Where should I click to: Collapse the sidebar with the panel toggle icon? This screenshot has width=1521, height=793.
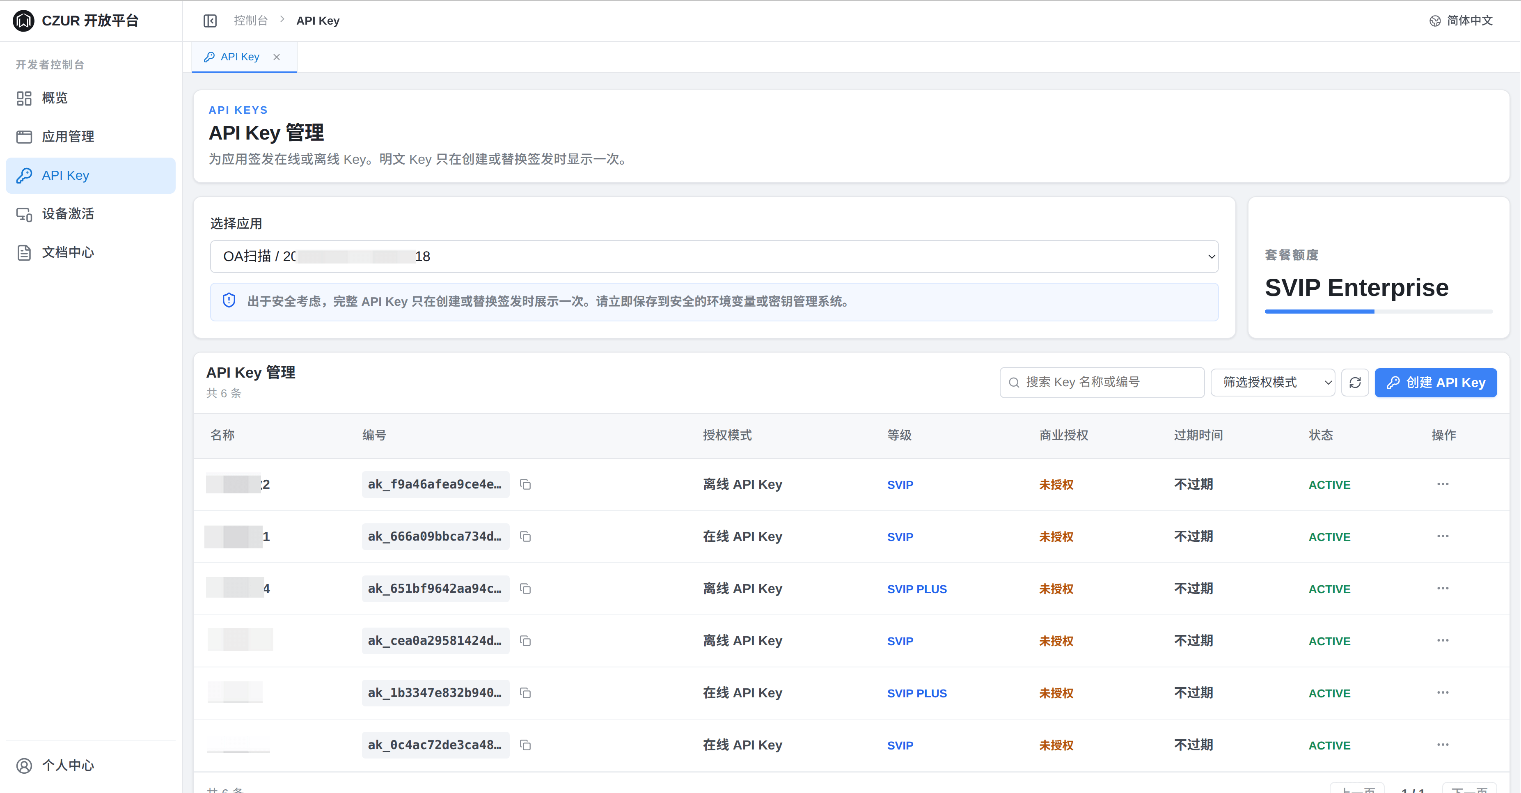coord(210,21)
